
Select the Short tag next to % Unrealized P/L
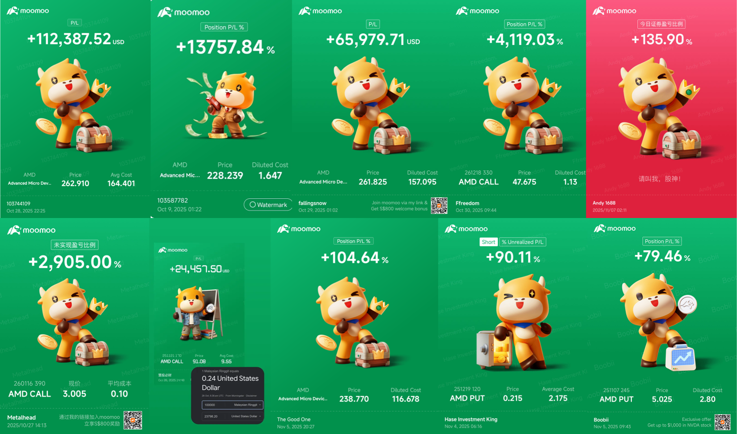489,242
